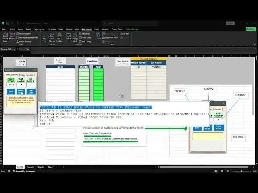258x193 pixels.
Task: Click XML Import
Action: (125, 34)
